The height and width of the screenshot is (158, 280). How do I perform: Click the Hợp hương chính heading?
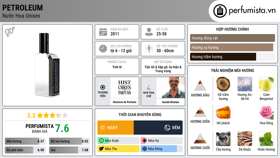coord(232,29)
